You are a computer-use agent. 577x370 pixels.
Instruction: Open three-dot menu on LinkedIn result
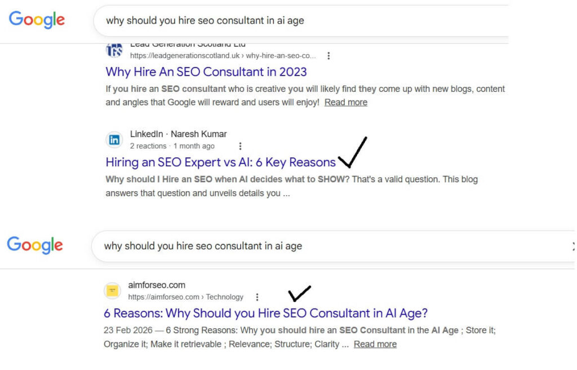click(240, 146)
